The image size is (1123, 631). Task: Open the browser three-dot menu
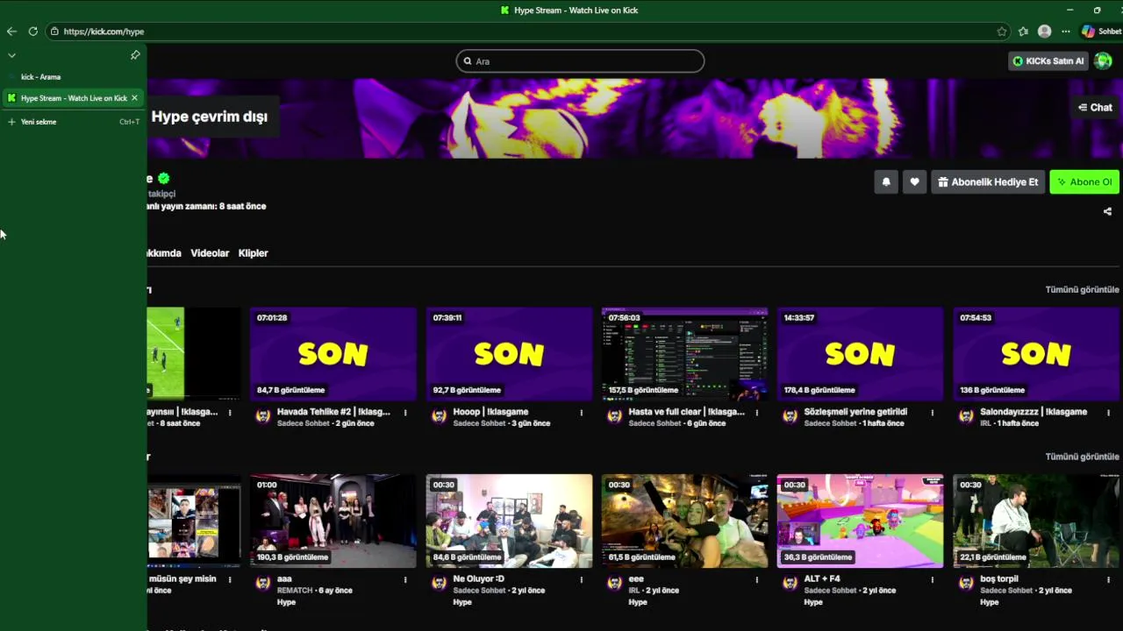point(1066,32)
